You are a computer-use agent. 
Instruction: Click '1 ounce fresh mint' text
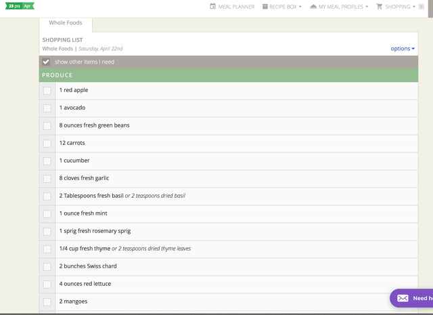coord(83,213)
